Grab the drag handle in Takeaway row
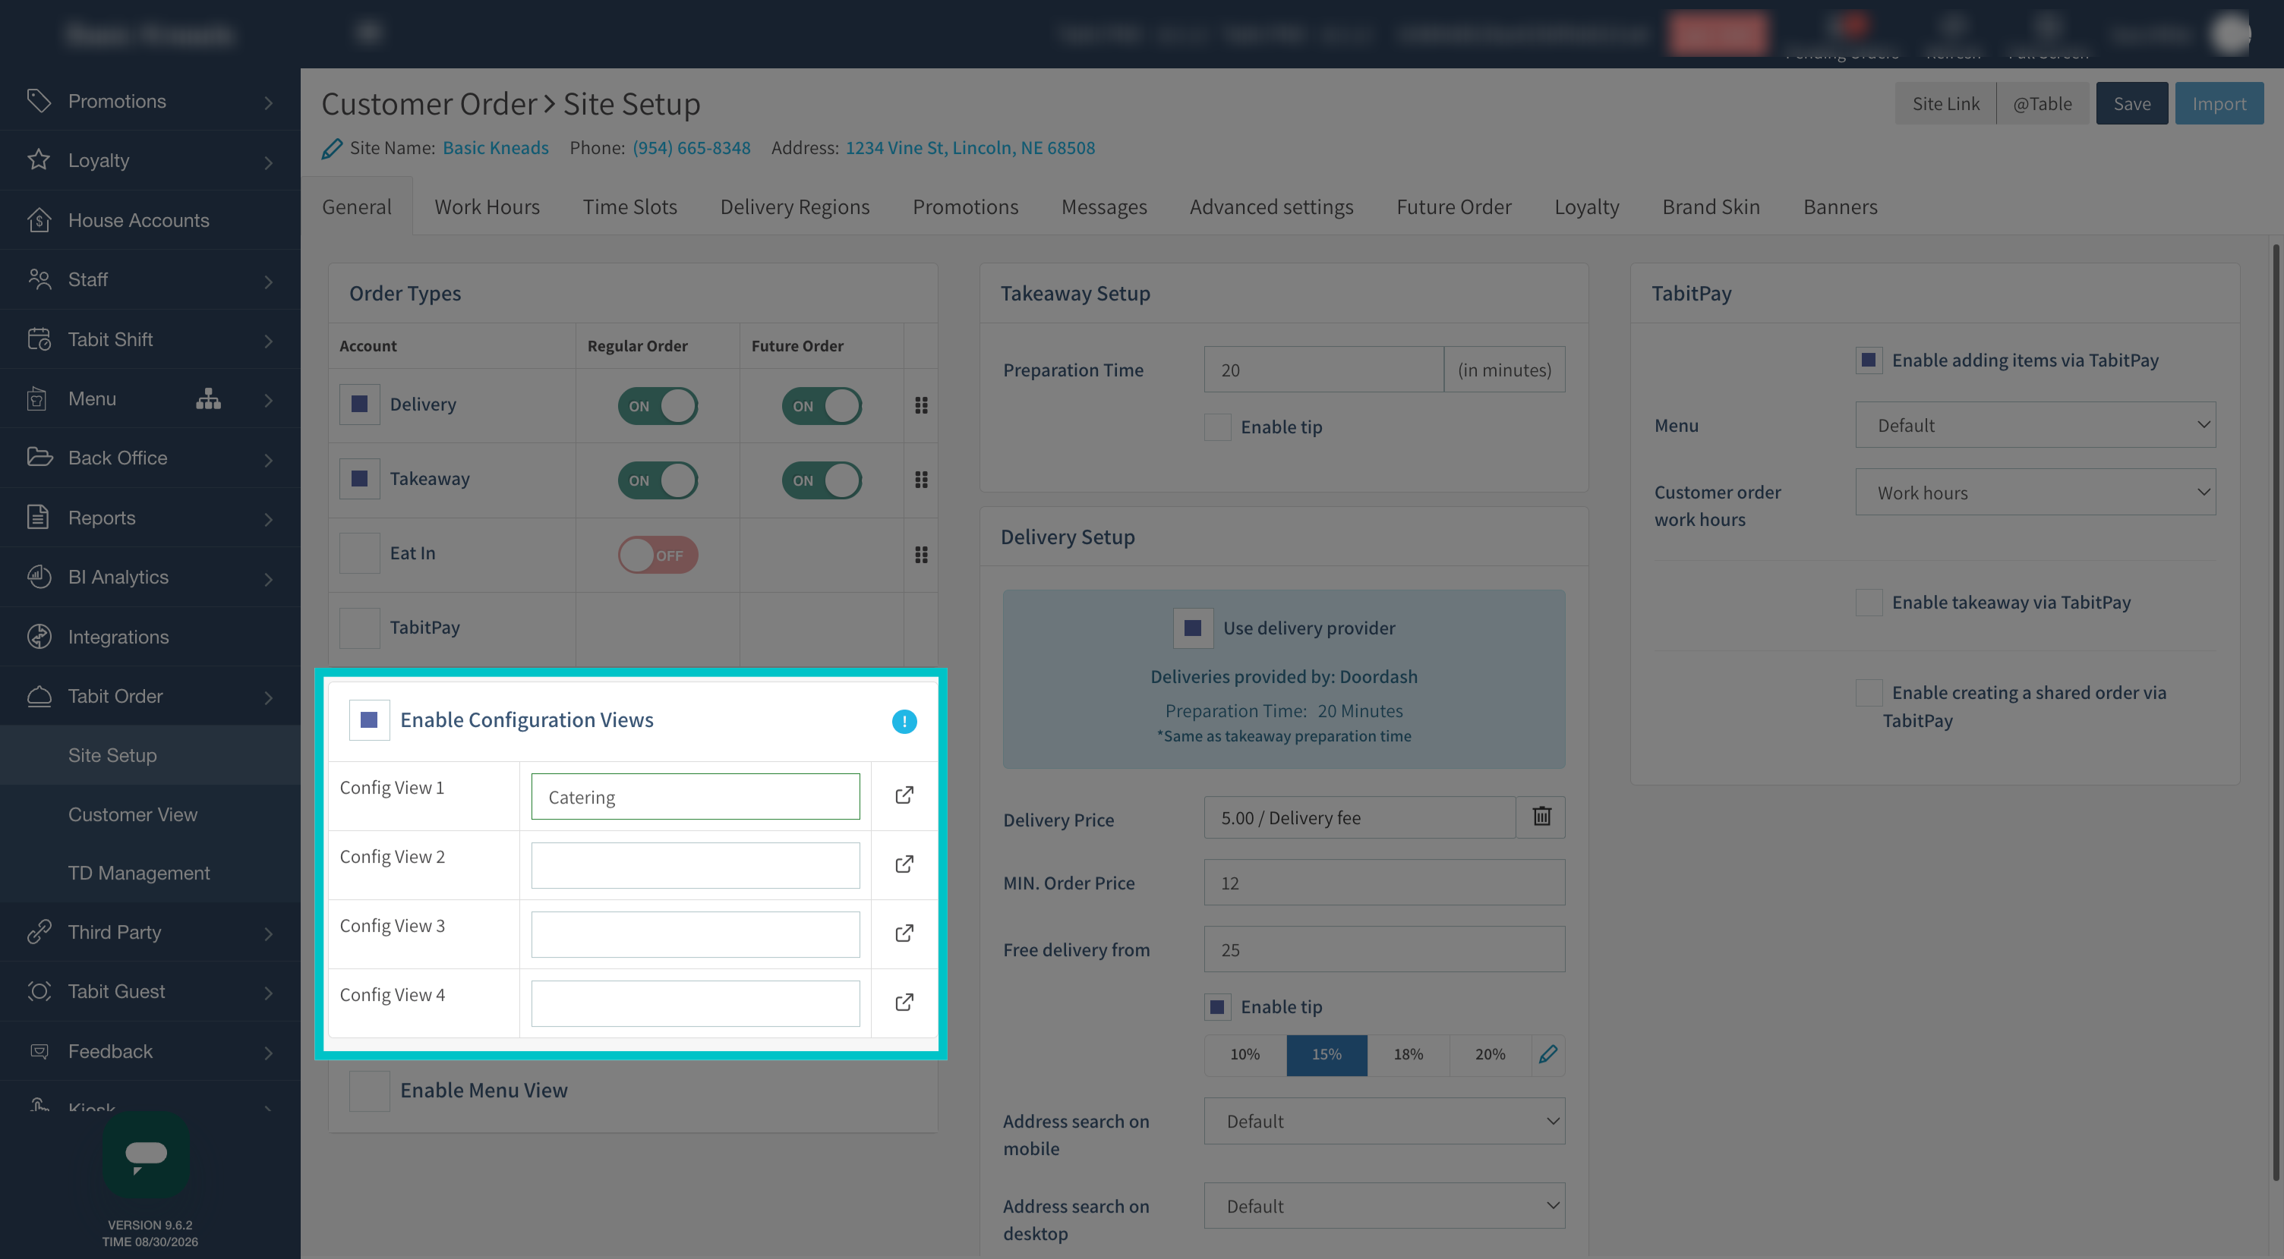 (921, 480)
